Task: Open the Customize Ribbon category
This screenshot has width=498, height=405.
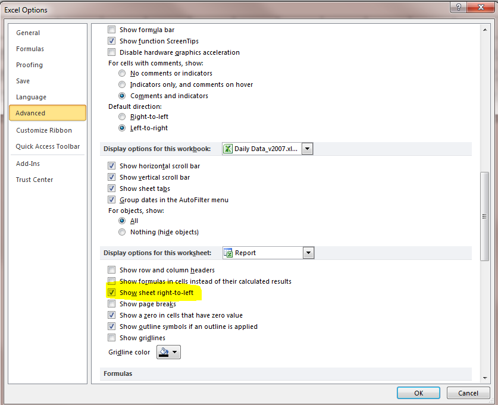Action: click(44, 130)
